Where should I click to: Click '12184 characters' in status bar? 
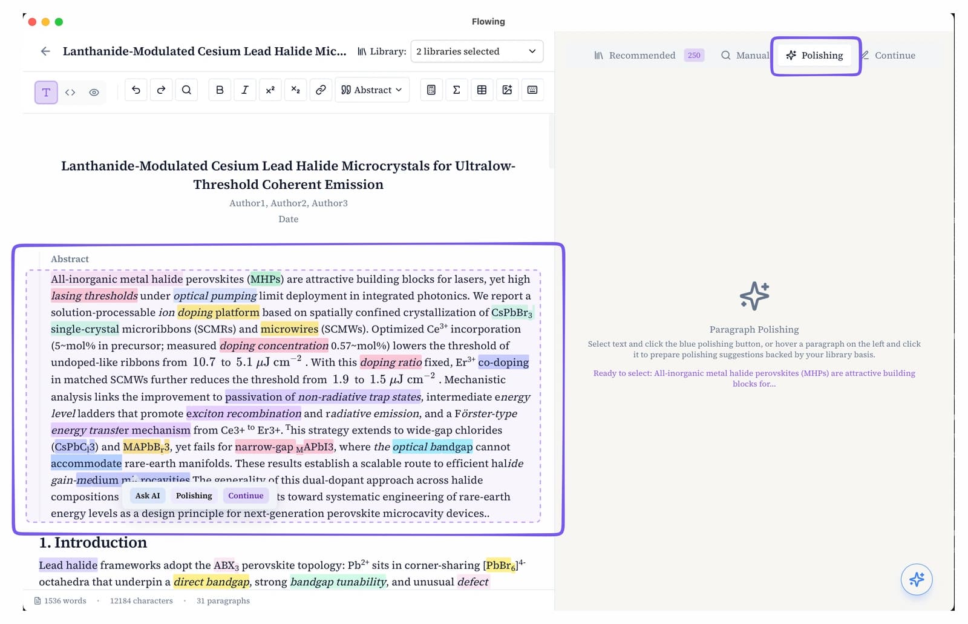coord(142,601)
